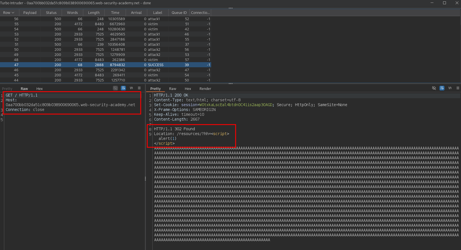This screenshot has height=250, width=461.
Task: Maximize the Turbo Intruder window
Action: tap(445, 3)
